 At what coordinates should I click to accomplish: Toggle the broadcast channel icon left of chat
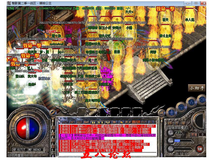[54, 128]
